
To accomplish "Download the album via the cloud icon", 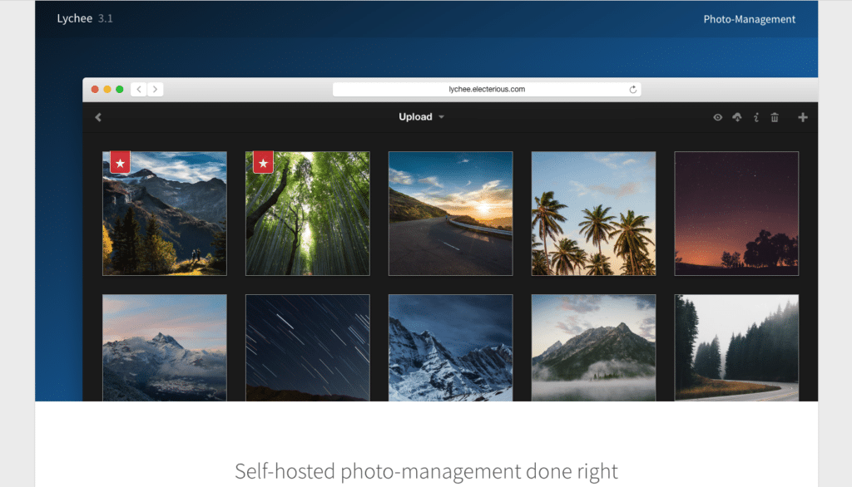I will point(736,117).
